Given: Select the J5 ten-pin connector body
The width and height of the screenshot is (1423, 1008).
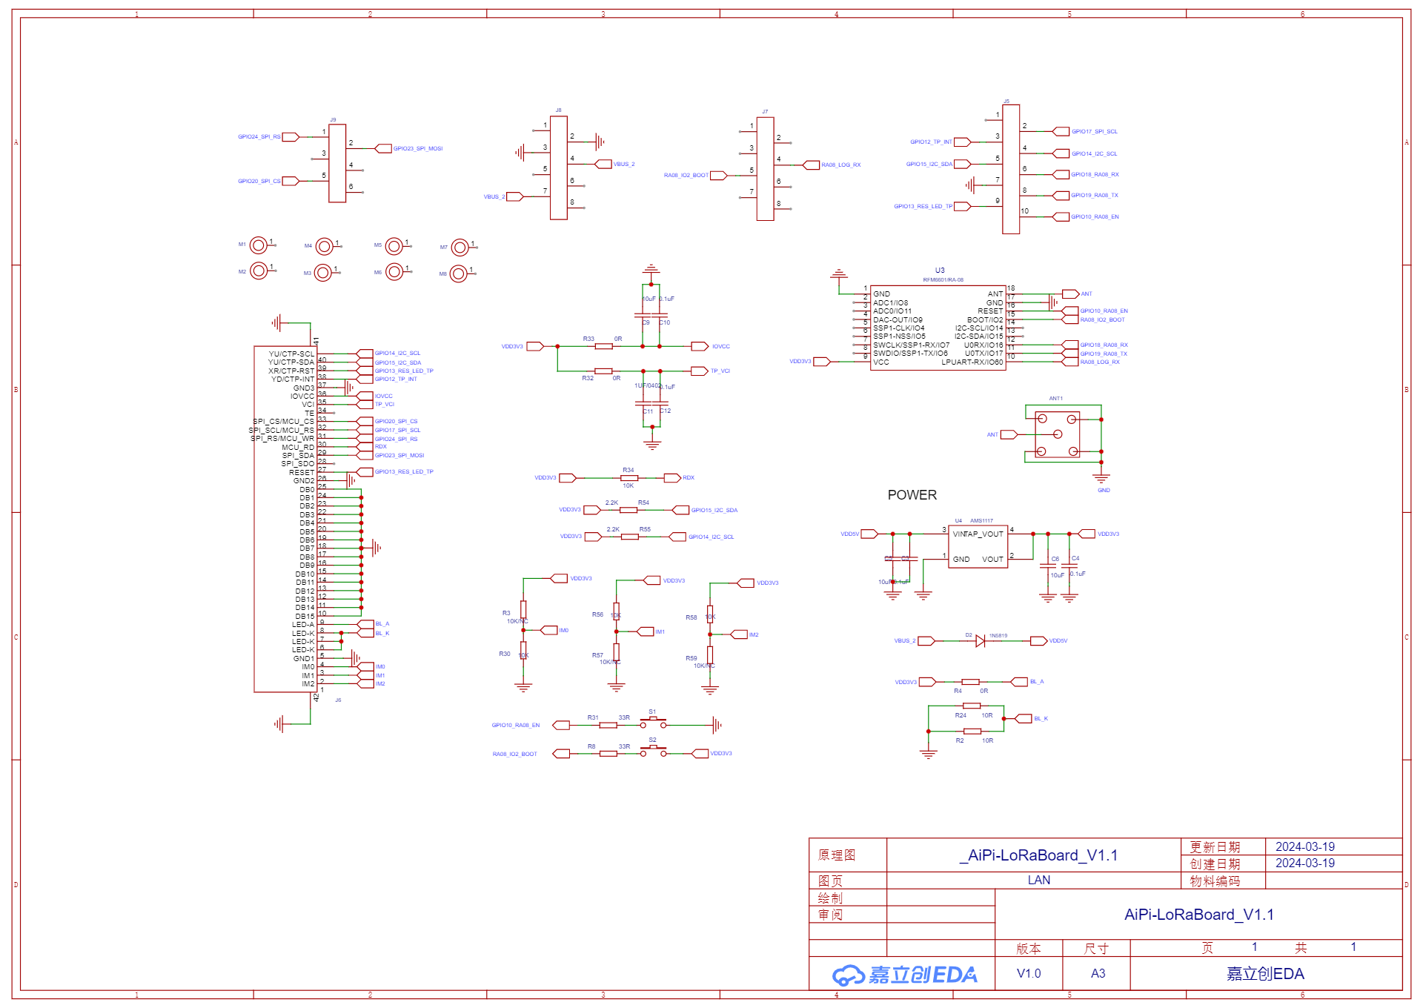Looking at the screenshot, I should pyautogui.click(x=1011, y=169).
